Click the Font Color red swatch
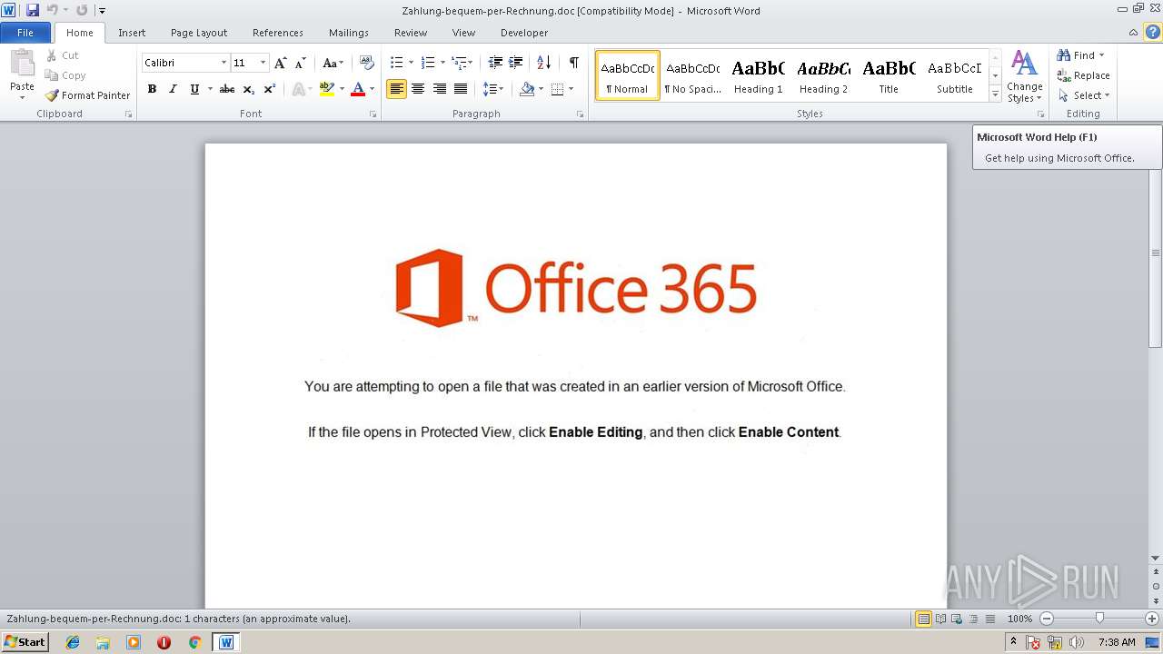The width and height of the screenshot is (1163, 654). (358, 89)
